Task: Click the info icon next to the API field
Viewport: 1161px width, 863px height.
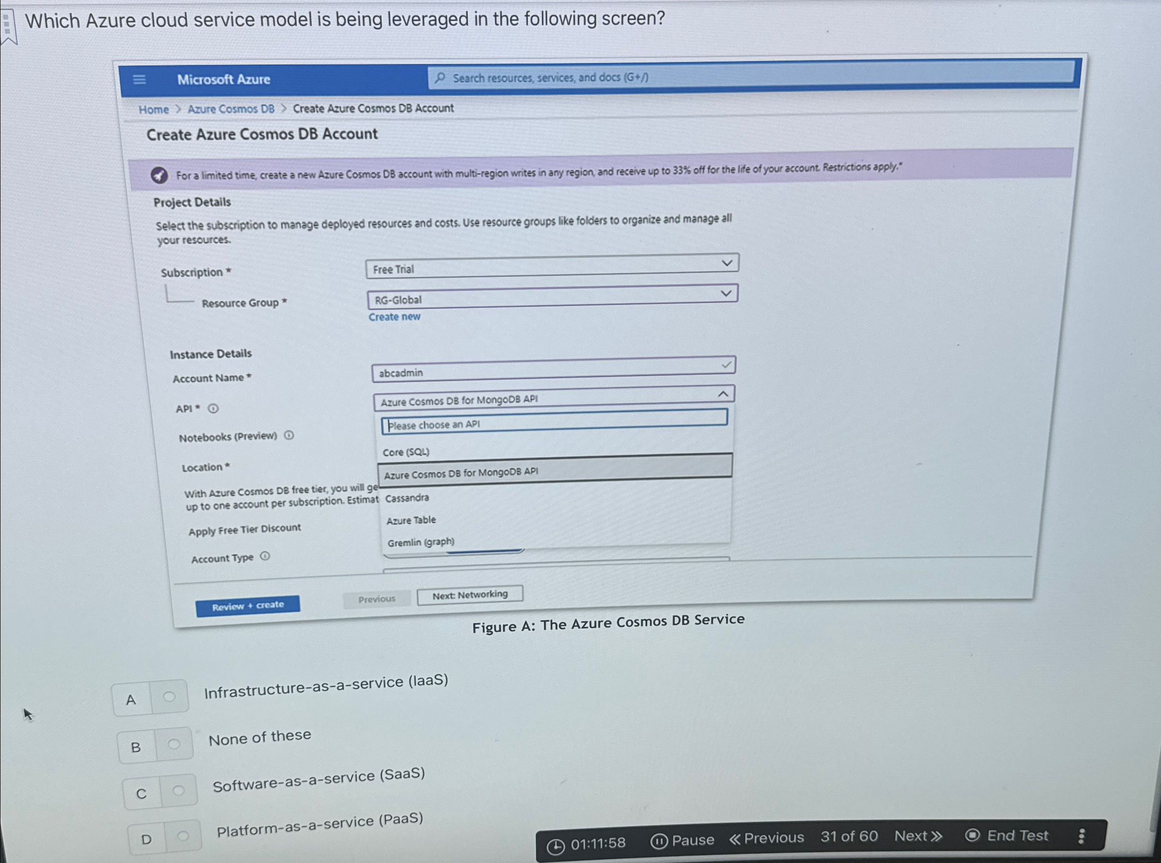Action: click(213, 409)
